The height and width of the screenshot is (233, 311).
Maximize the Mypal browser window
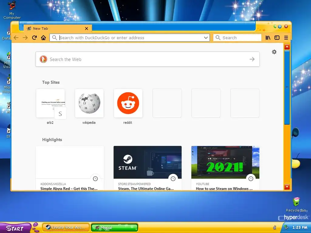pos(280,26)
